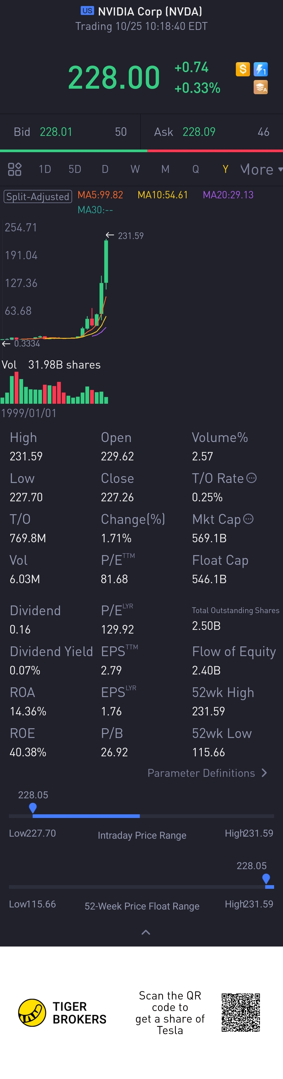Collapse the stock details panel with the up chevron
The image size is (283, 1079).
point(146,932)
